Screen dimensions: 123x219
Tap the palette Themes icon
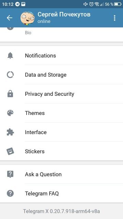click(x=10, y=113)
